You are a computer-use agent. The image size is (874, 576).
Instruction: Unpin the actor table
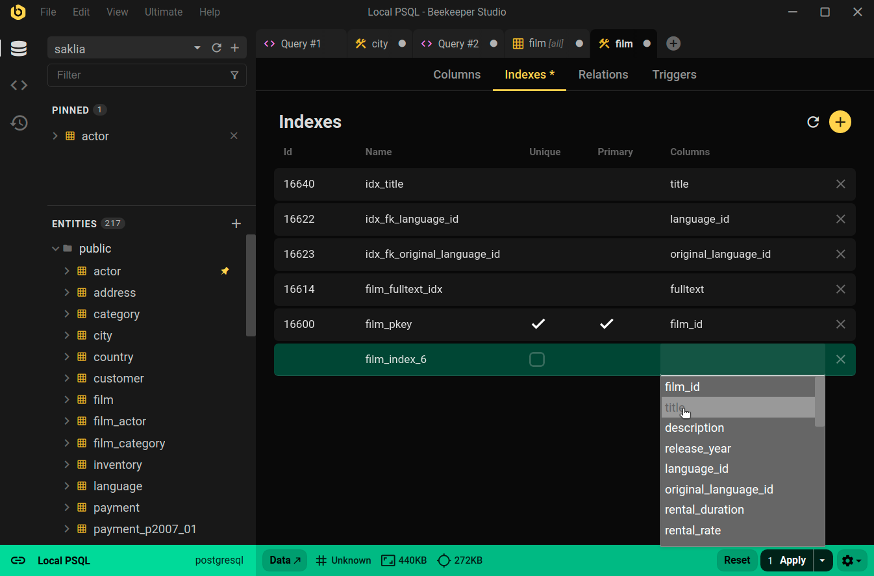tap(234, 136)
